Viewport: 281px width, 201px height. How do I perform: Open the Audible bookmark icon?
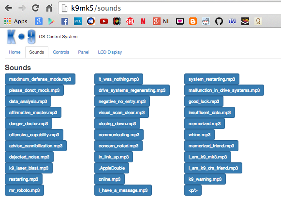[x=245, y=21]
